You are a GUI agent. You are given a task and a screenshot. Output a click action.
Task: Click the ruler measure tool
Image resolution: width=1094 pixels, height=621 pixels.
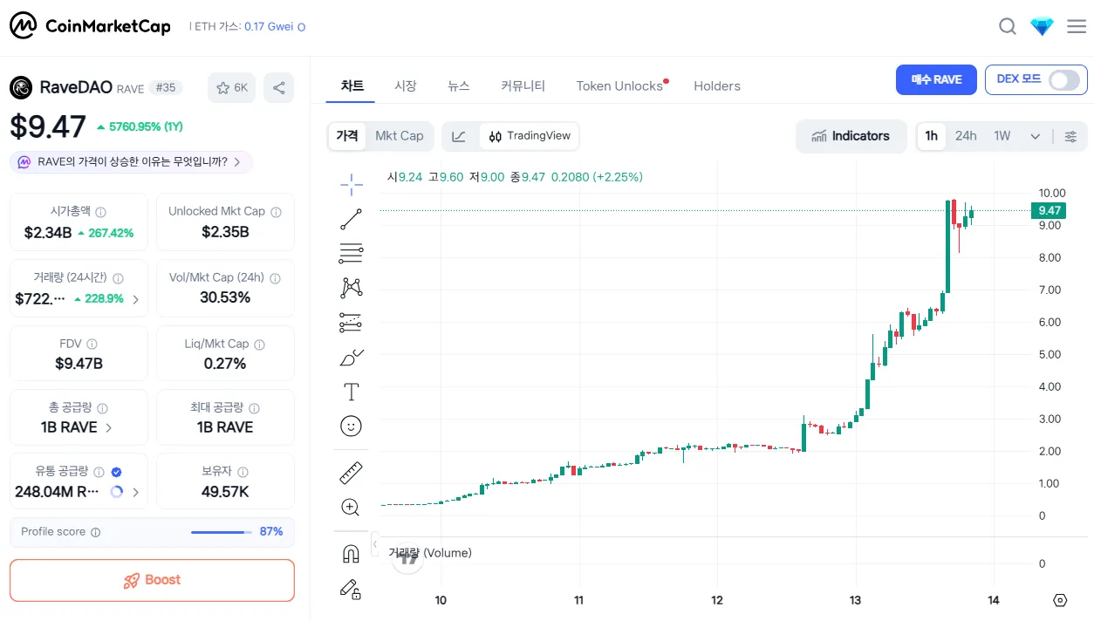351,474
